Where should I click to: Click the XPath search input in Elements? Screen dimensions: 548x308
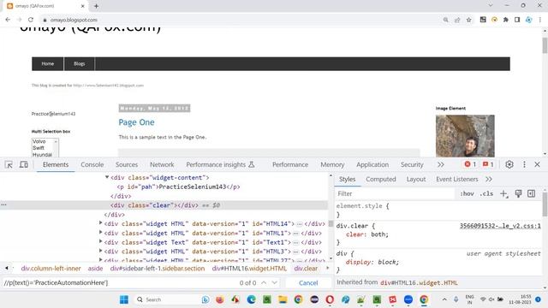[119, 282]
